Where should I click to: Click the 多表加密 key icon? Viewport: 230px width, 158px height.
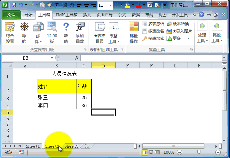coord(153,39)
